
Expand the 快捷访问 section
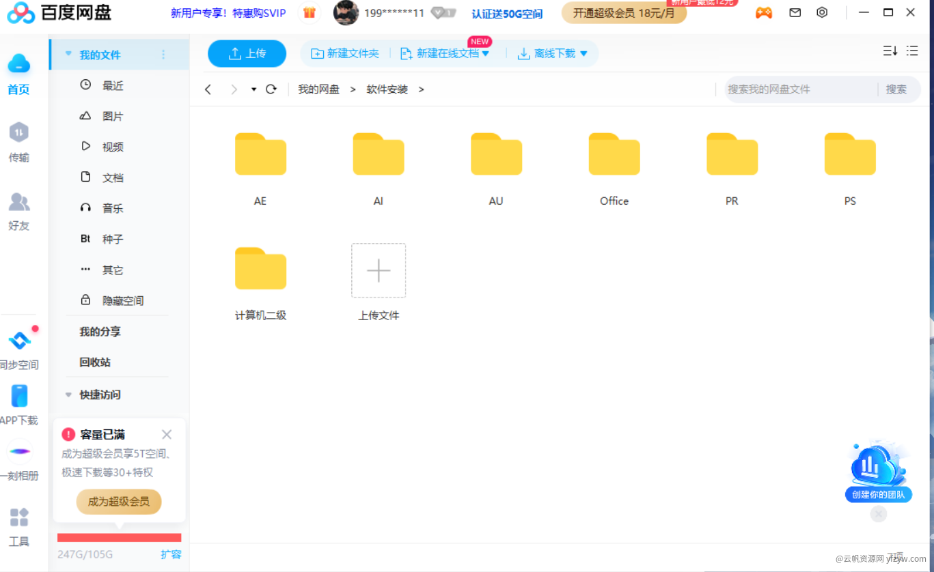68,395
